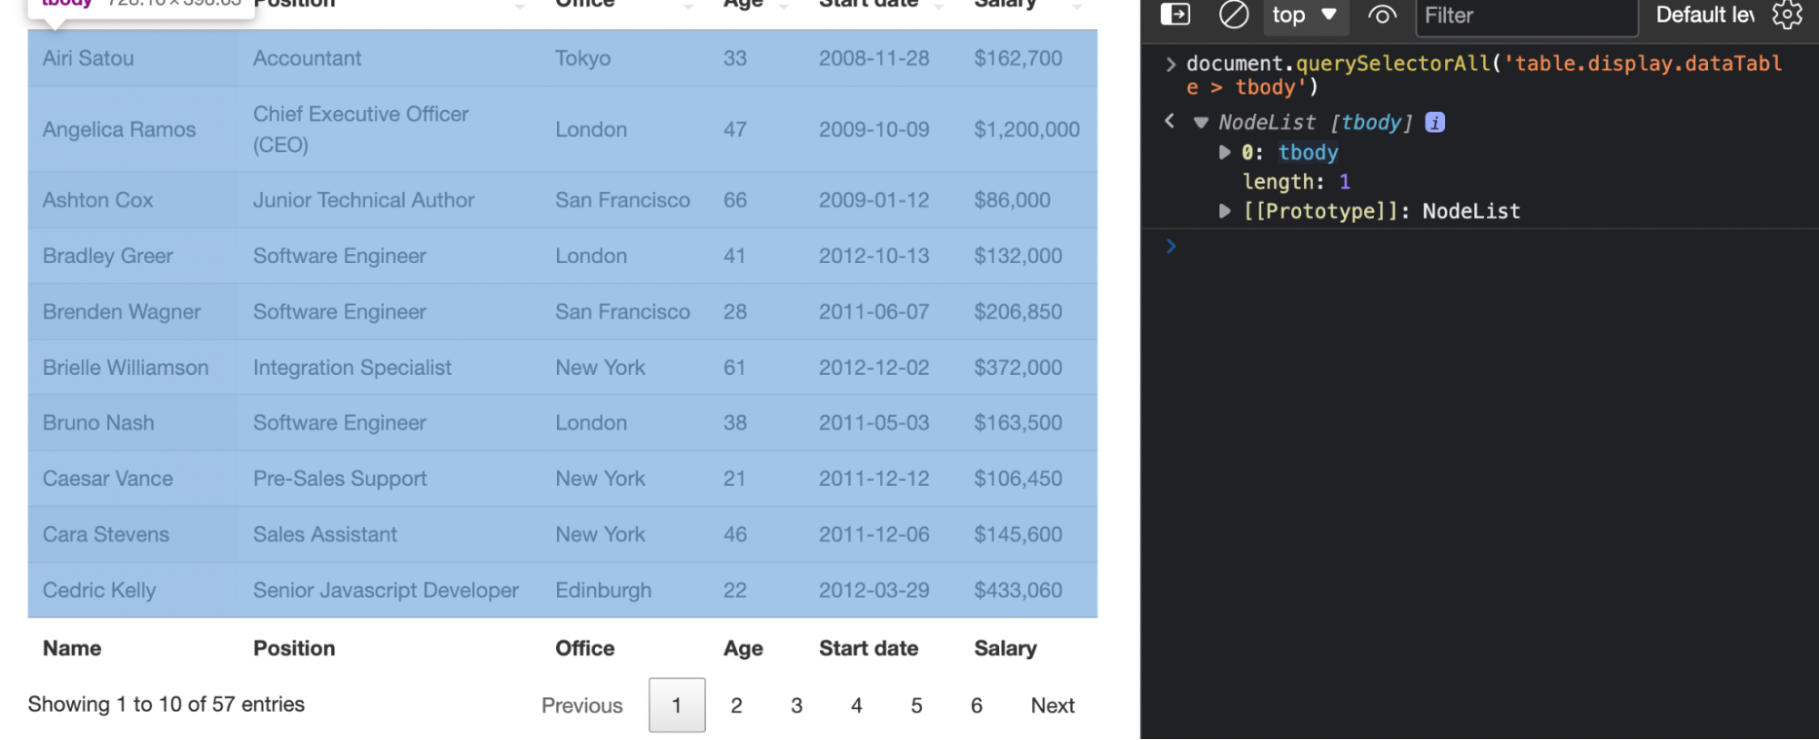
Task: Click the 2008-11-28 start date cell
Action: click(882, 58)
